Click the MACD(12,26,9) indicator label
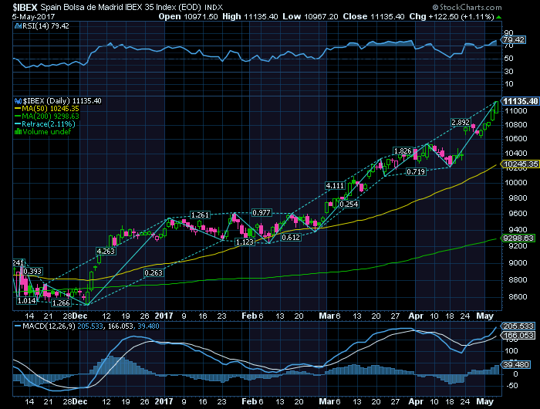The width and height of the screenshot is (540, 409). pos(49,326)
